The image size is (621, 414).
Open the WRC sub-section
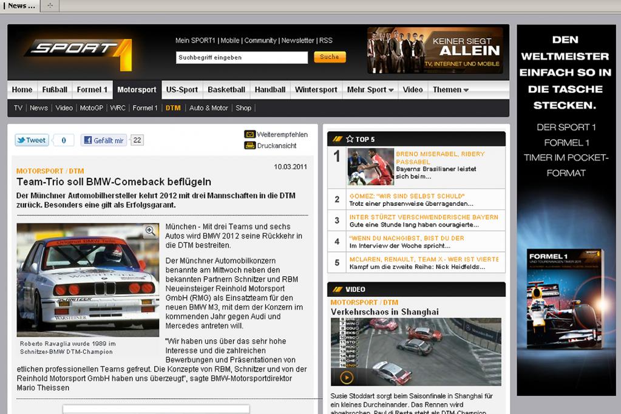[118, 108]
